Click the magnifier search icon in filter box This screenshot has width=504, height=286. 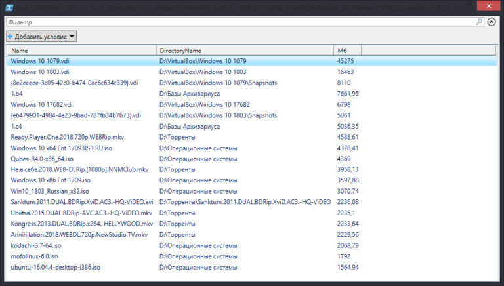click(479, 22)
